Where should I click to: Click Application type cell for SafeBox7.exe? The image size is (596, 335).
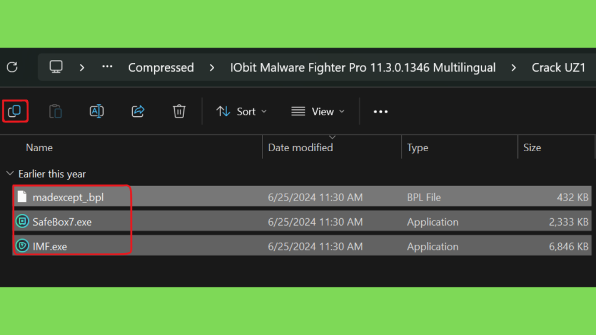point(432,222)
